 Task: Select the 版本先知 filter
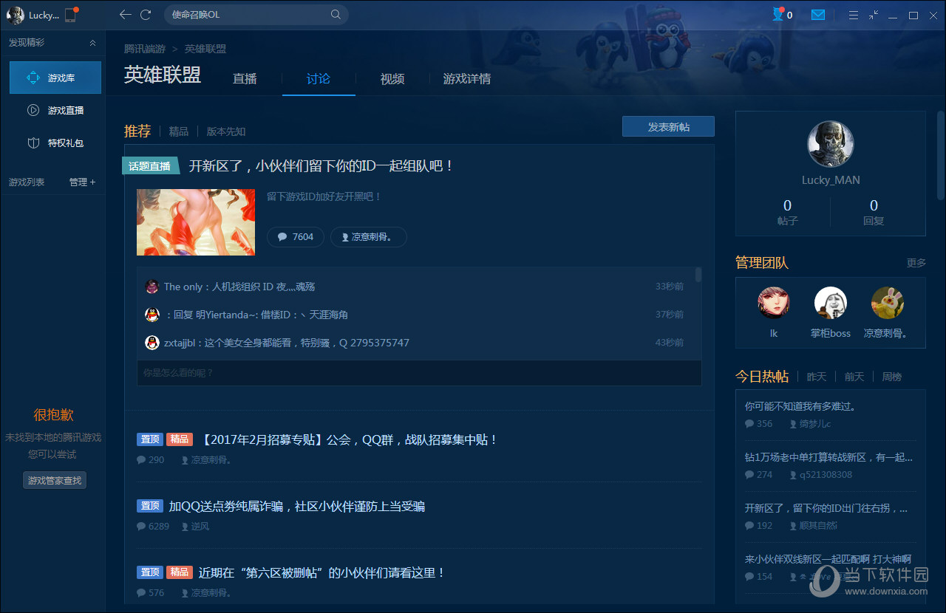[226, 131]
